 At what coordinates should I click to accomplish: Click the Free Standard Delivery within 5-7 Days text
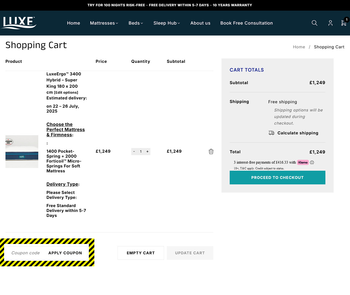coord(66,211)
